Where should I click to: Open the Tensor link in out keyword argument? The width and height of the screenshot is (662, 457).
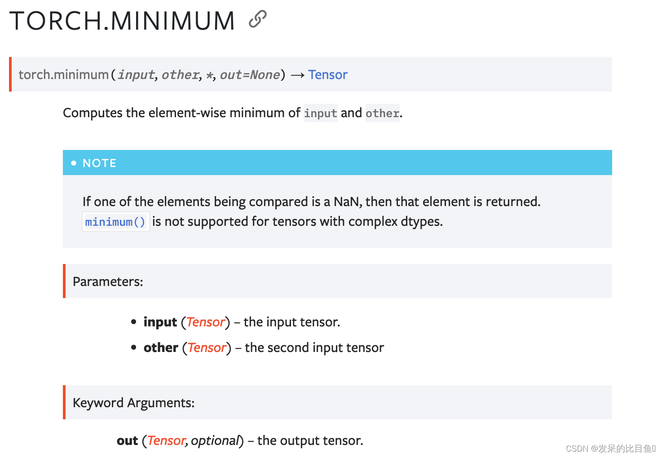click(166, 440)
